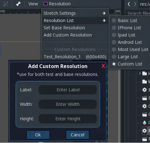Go back with the left chevron in FileSystem
This screenshot has width=150, height=143.
click(129, 4)
